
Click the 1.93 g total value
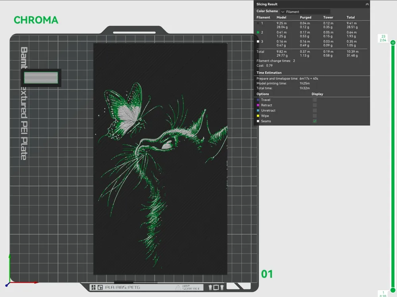click(x=351, y=36)
